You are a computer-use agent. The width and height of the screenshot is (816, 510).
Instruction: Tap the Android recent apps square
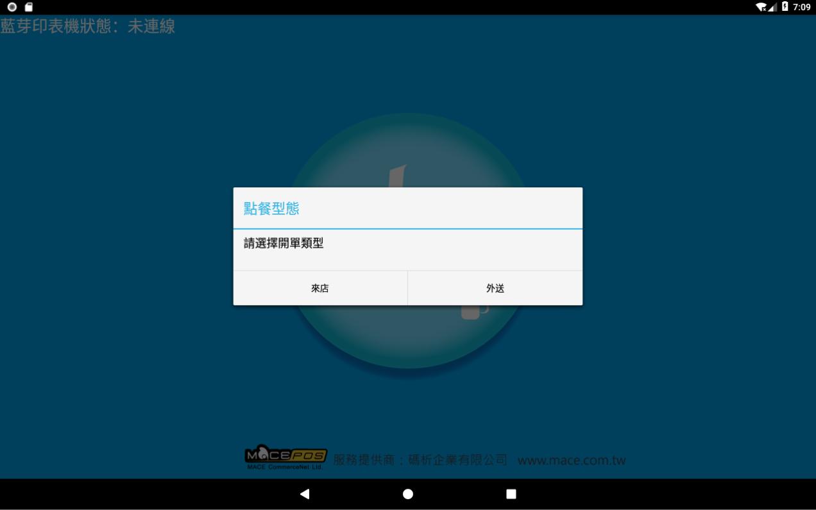point(511,494)
